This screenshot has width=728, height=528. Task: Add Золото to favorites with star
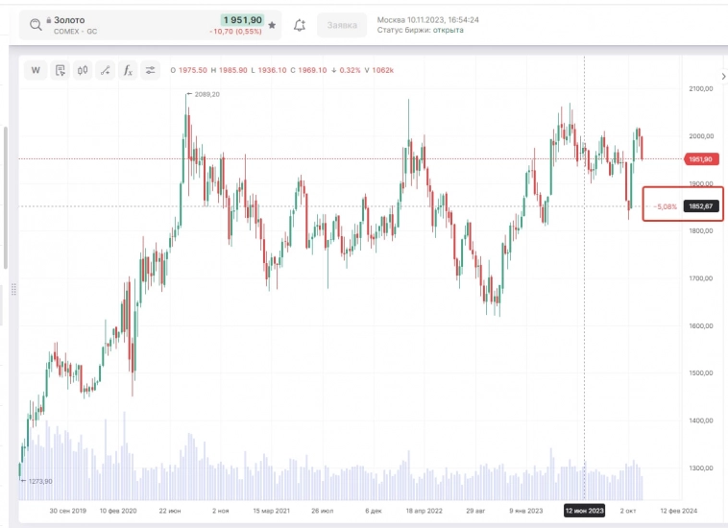coord(272,25)
